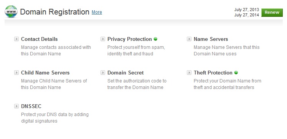
Task: Select the Privacy Protection heading
Action: point(130,39)
